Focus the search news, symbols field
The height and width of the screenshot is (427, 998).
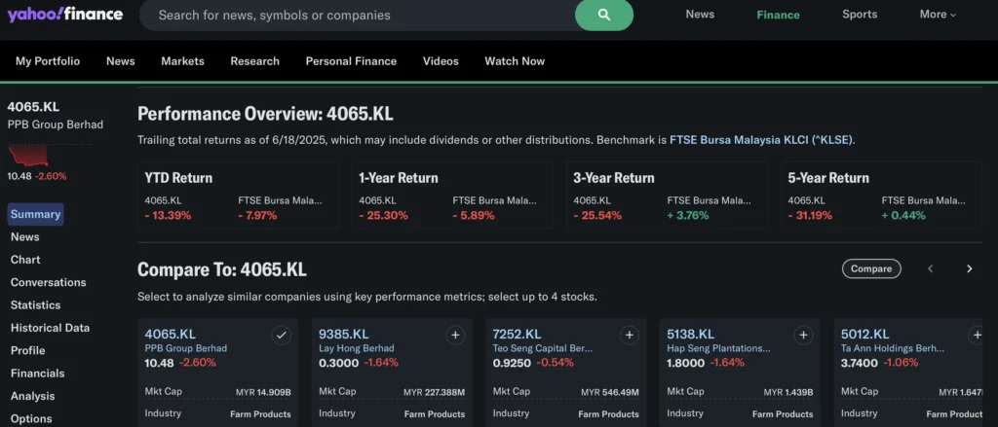click(x=357, y=15)
